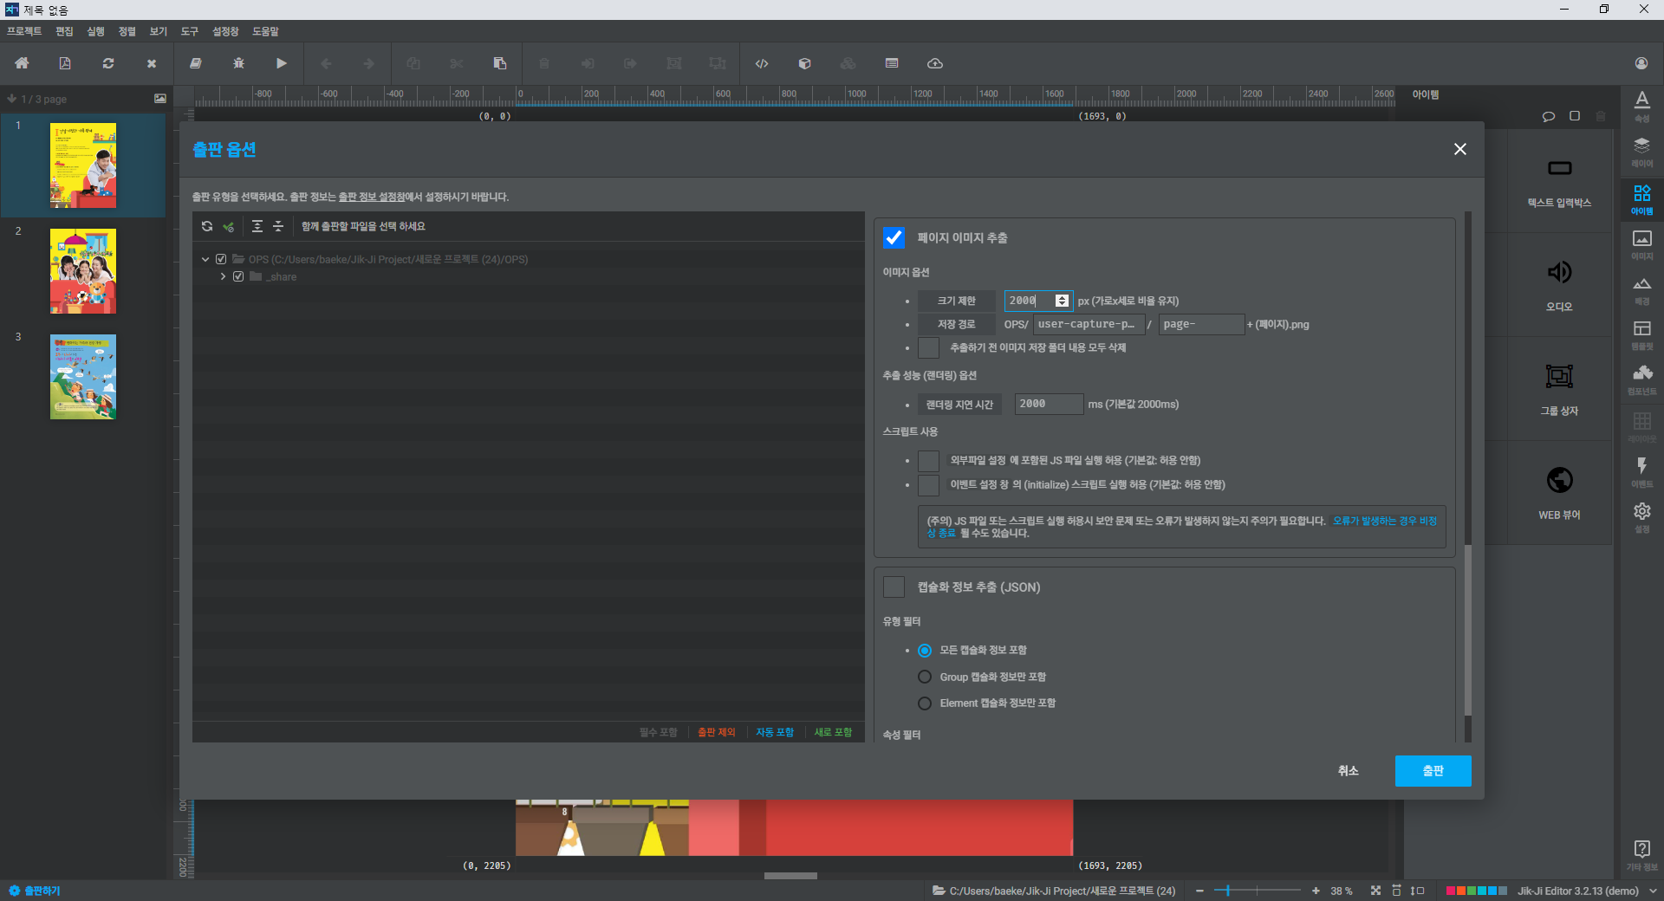Expand the _share folder in the file tree

click(x=223, y=276)
